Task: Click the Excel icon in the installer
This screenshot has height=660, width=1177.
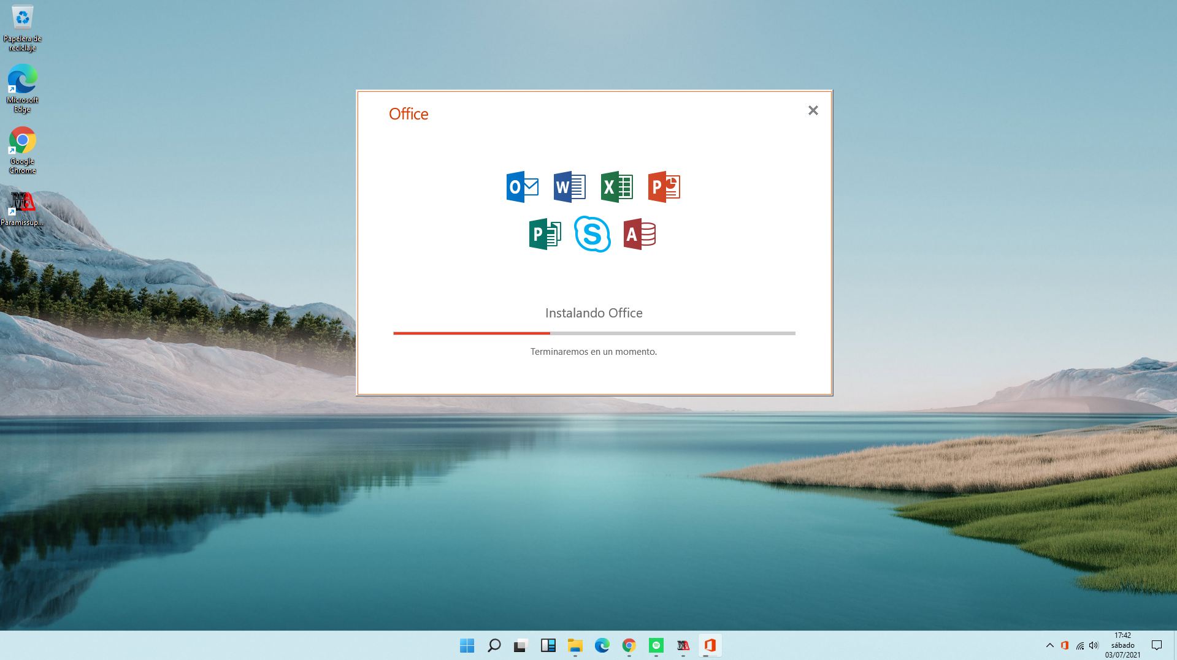Action: 616,187
